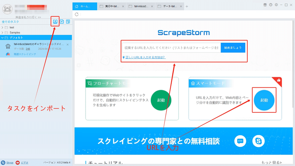This screenshot has width=295, height=166.
Task: Add a new tab with plus button
Action: [x=187, y=6]
